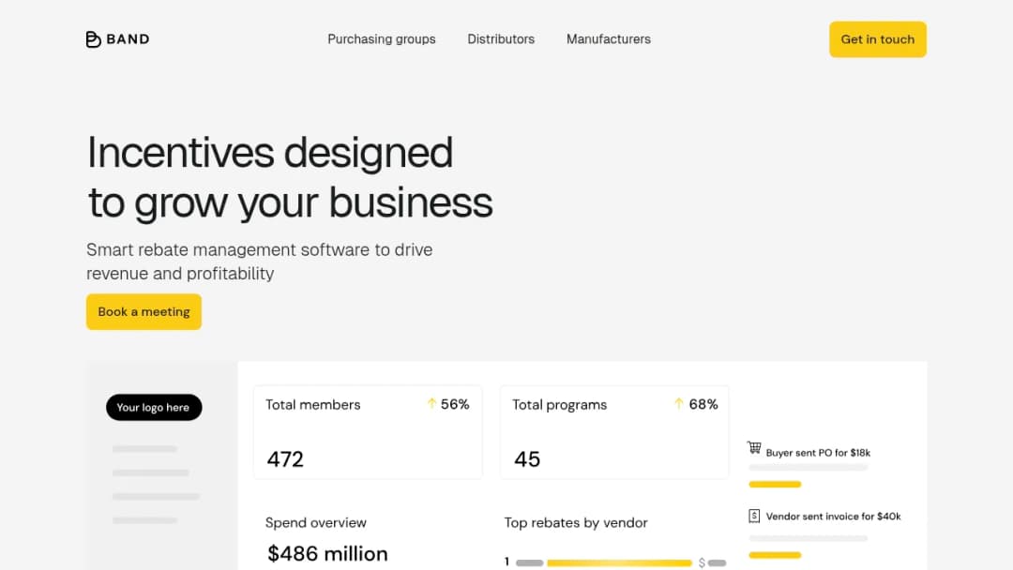Click the 472 members value
The image size is (1013, 570).
[285, 459]
